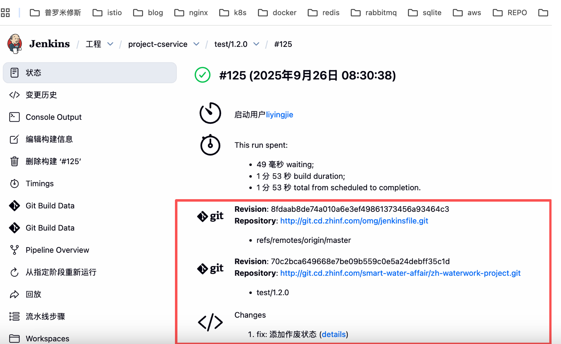This screenshot has height=344, width=561.
Task: Click the Console Output terminal icon
Action: click(x=14, y=117)
